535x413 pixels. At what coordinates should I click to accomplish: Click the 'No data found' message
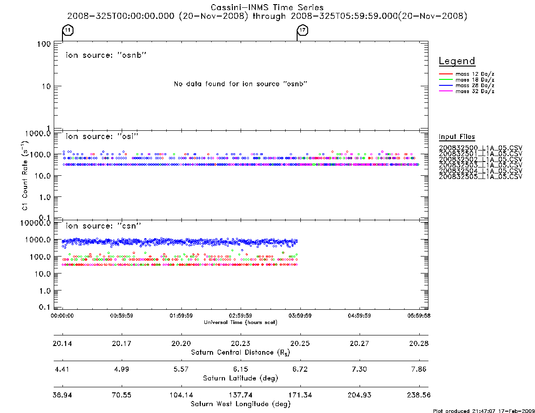[241, 84]
